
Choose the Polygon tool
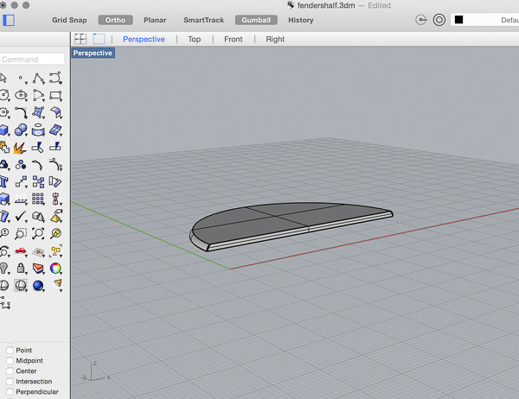pos(4,113)
